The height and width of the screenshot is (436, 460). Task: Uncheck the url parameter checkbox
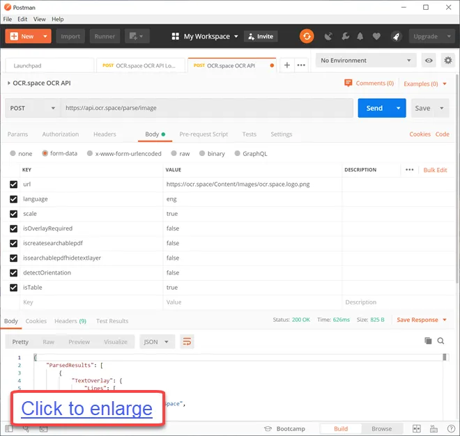tap(13, 185)
